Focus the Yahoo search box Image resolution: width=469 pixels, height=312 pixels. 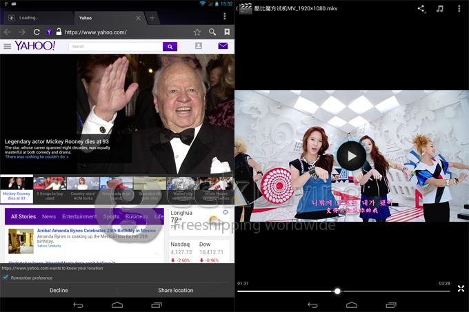pos(116,47)
